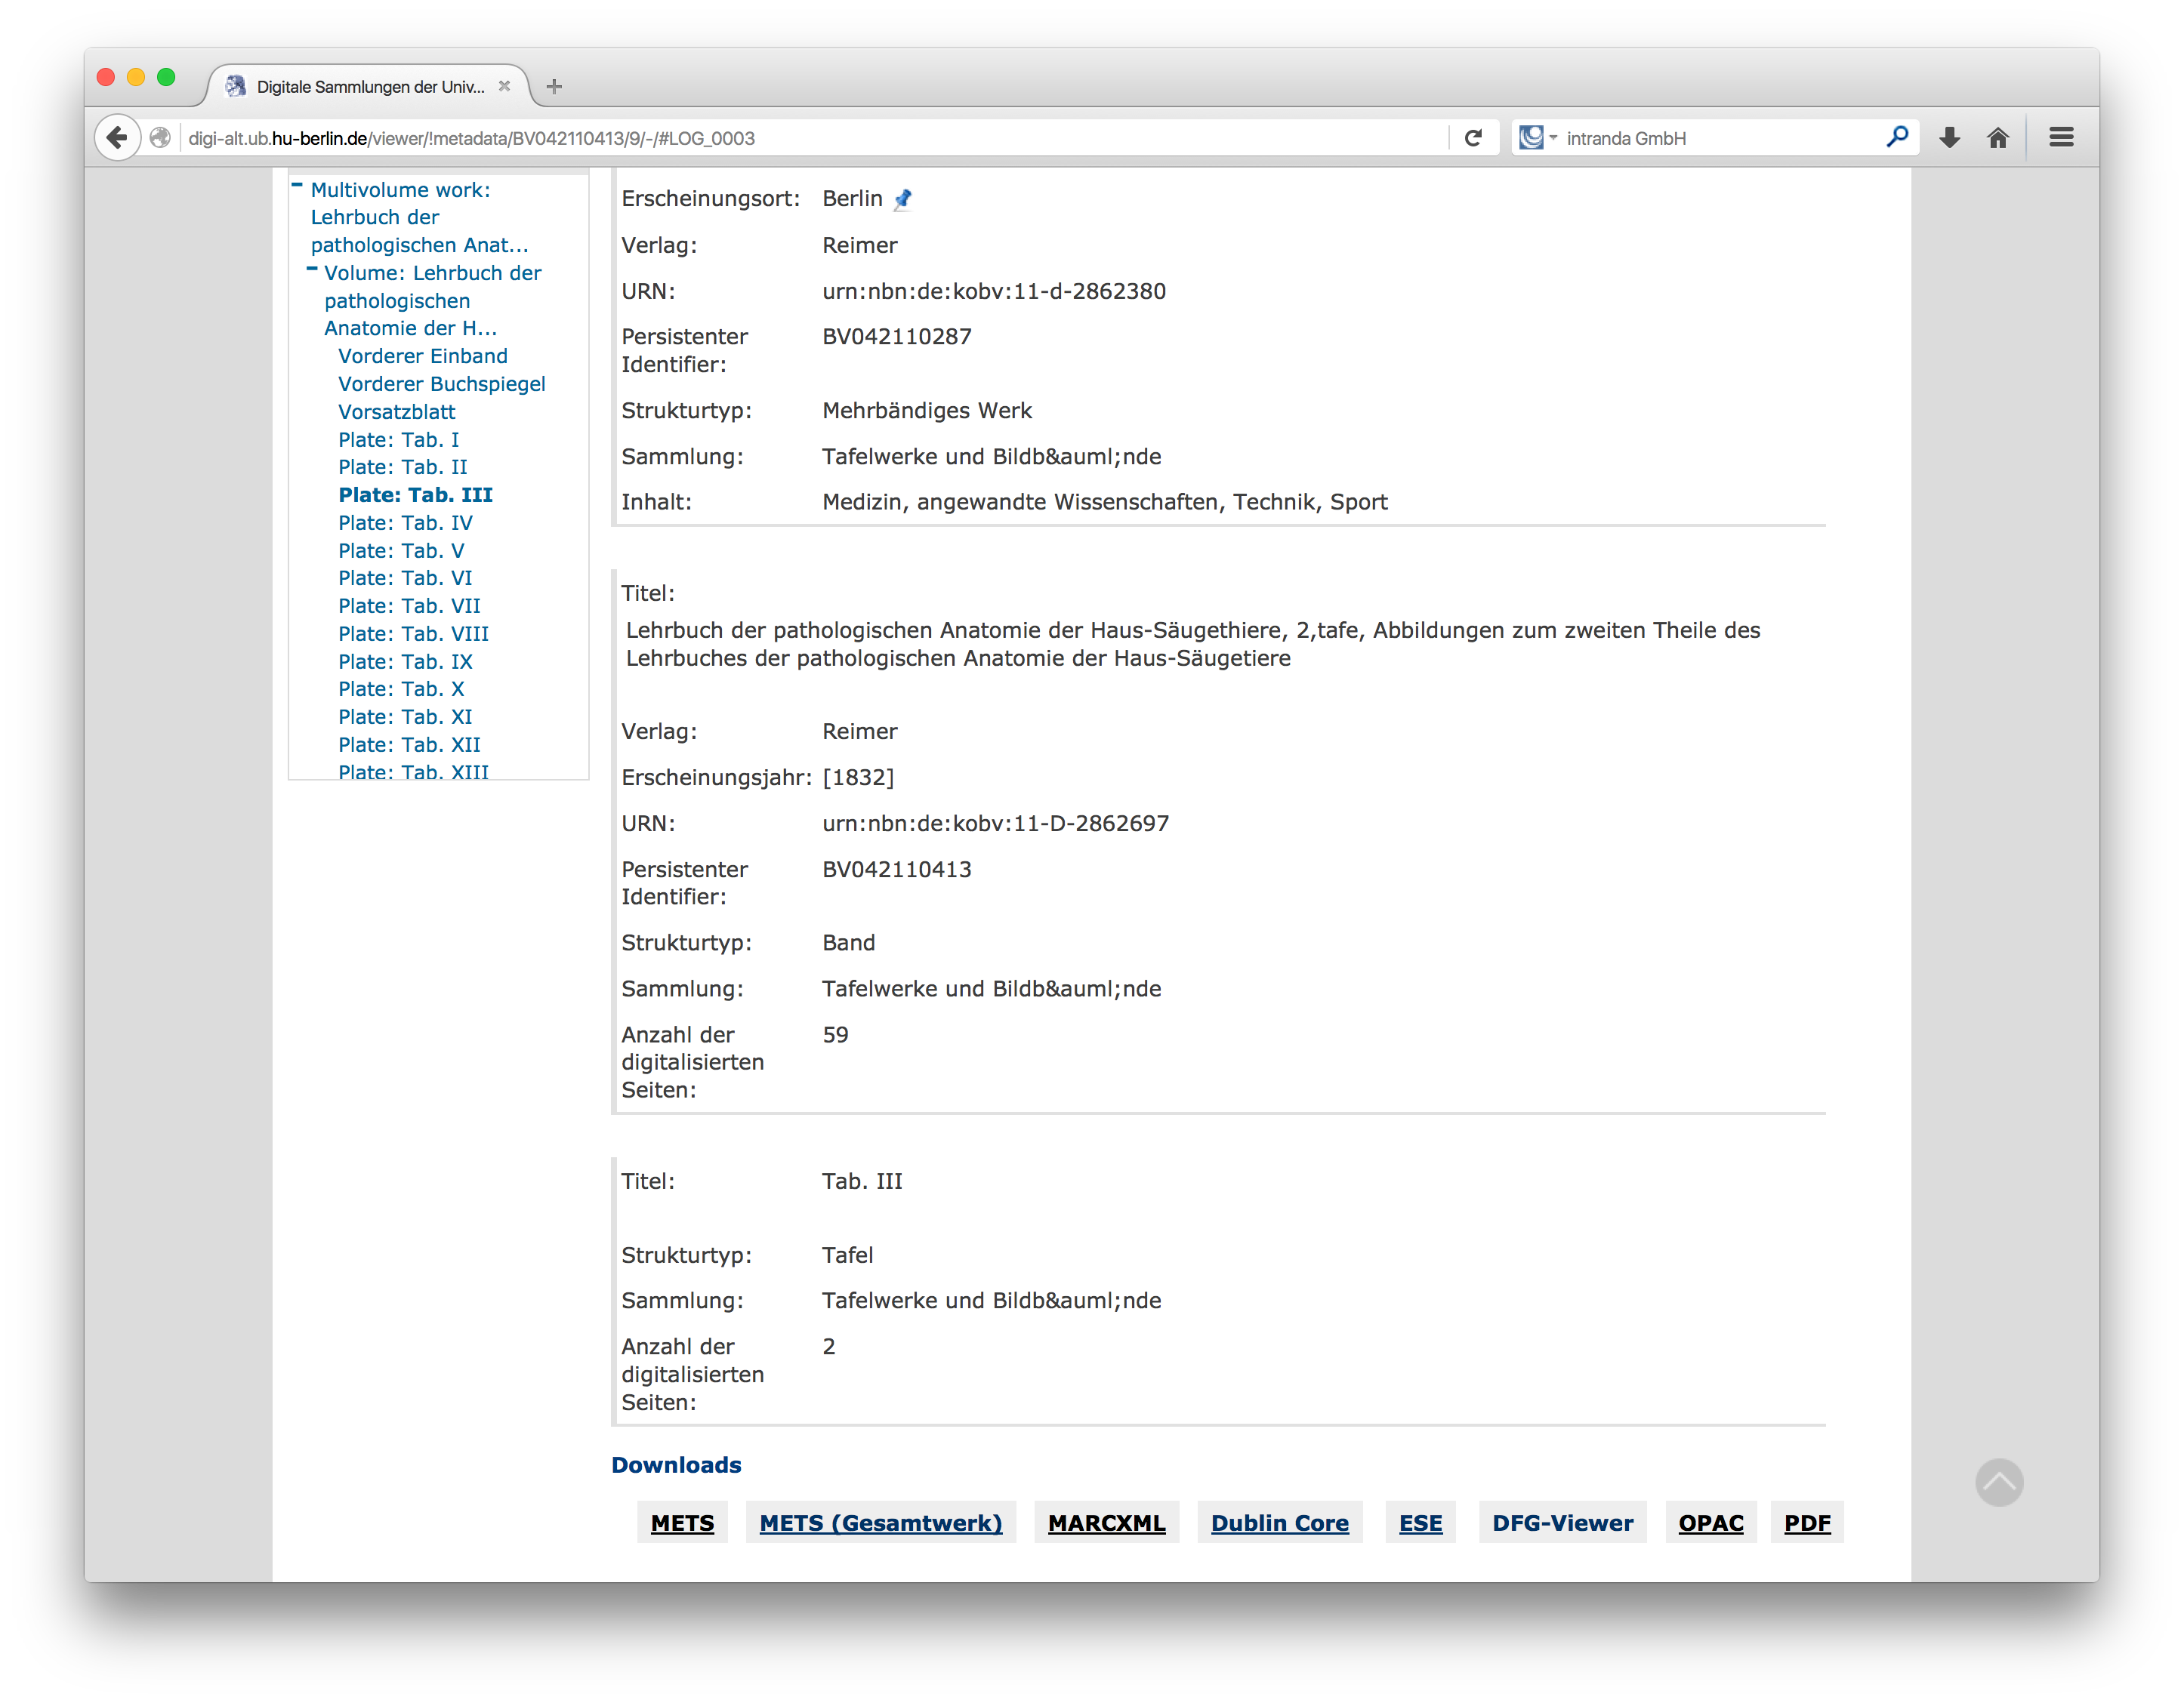Click identifier BV042110413
Image resolution: width=2184 pixels, height=1703 pixels.
[x=897, y=870]
